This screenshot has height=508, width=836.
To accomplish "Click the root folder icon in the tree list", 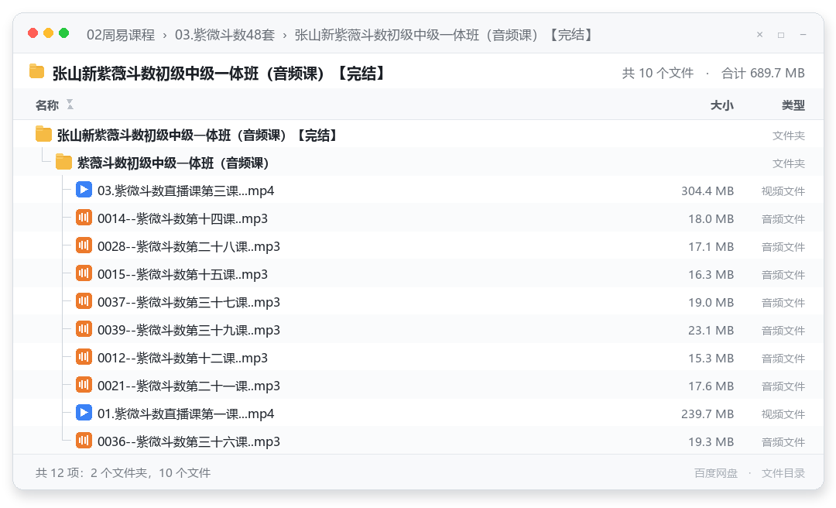I will click(43, 134).
